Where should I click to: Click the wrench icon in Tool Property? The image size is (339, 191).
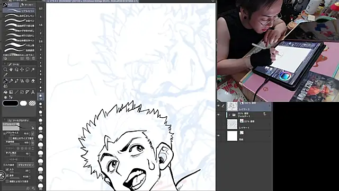[33, 188]
